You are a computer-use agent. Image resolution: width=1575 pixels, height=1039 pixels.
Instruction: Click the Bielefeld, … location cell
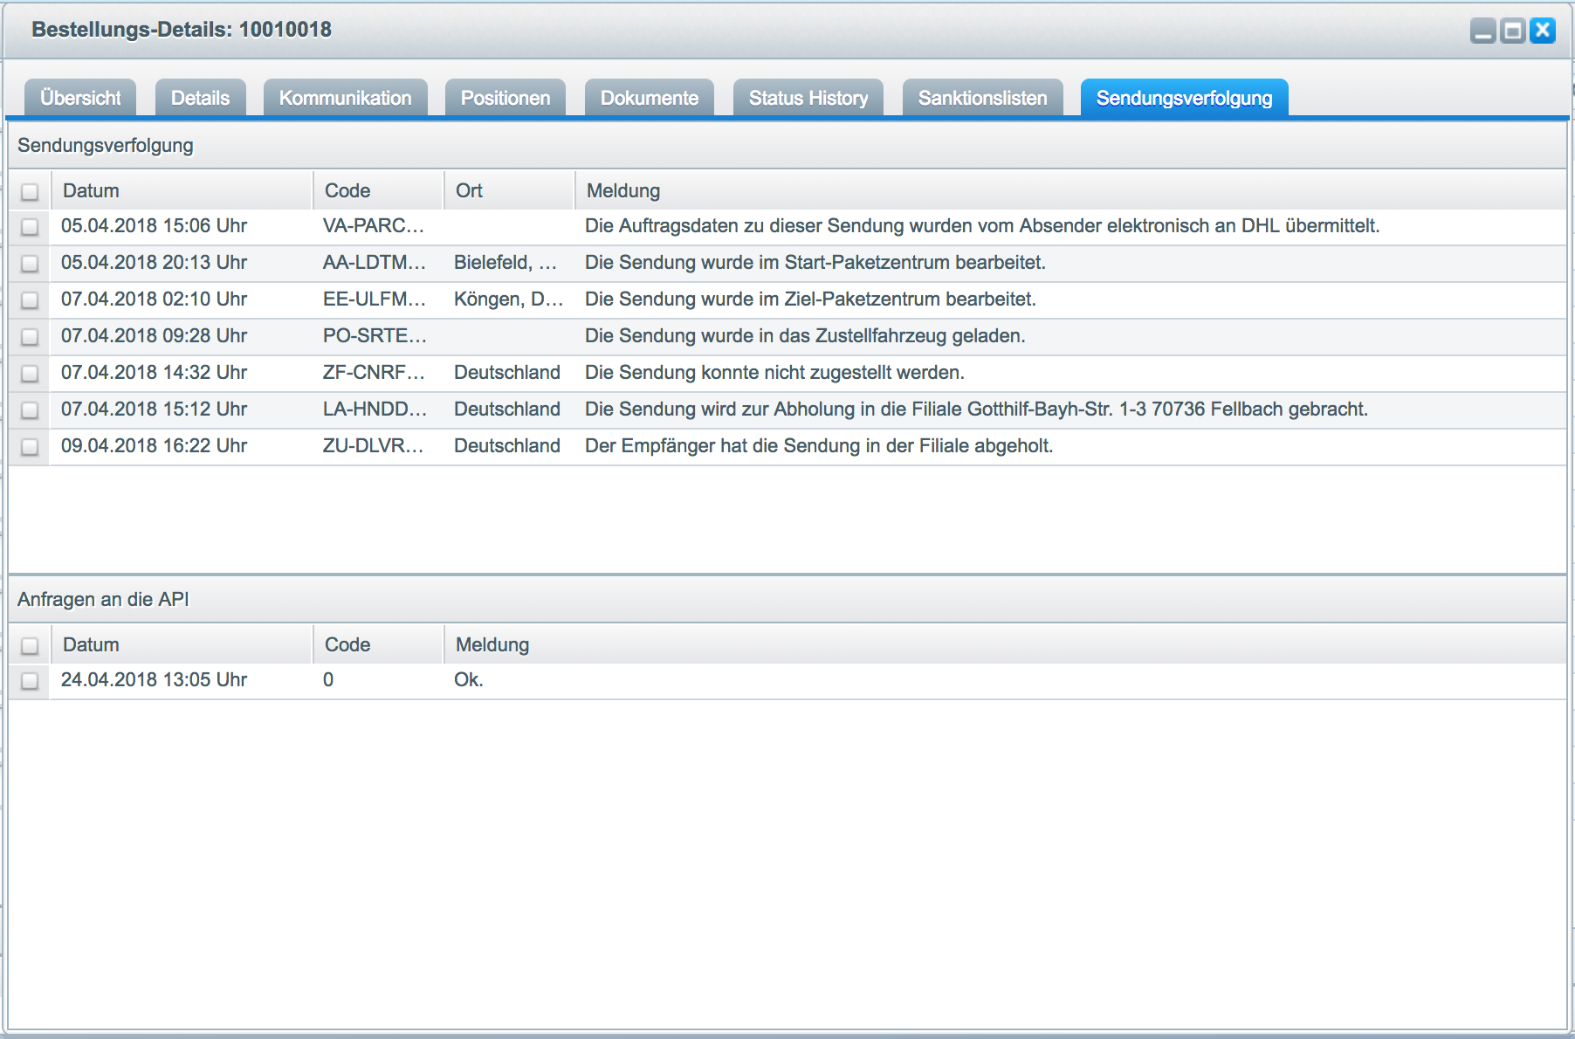point(506,263)
